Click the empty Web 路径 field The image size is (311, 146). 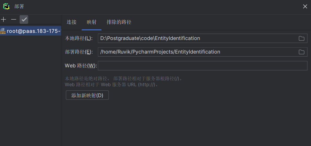tap(202, 66)
